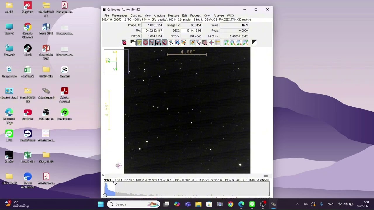Click the second zoom-in plus magnifier icon
This screenshot has width=374, height=210.
233,43
